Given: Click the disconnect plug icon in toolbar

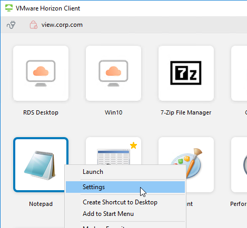Looking at the screenshot, I should point(11,25).
